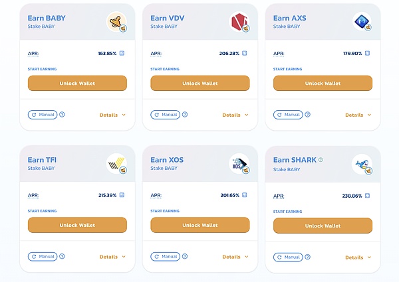
Task: Click the question mark next to Manual in BABY card
Action: [63, 115]
